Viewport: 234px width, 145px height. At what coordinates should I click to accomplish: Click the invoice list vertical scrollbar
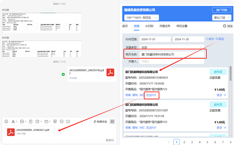click(231, 73)
